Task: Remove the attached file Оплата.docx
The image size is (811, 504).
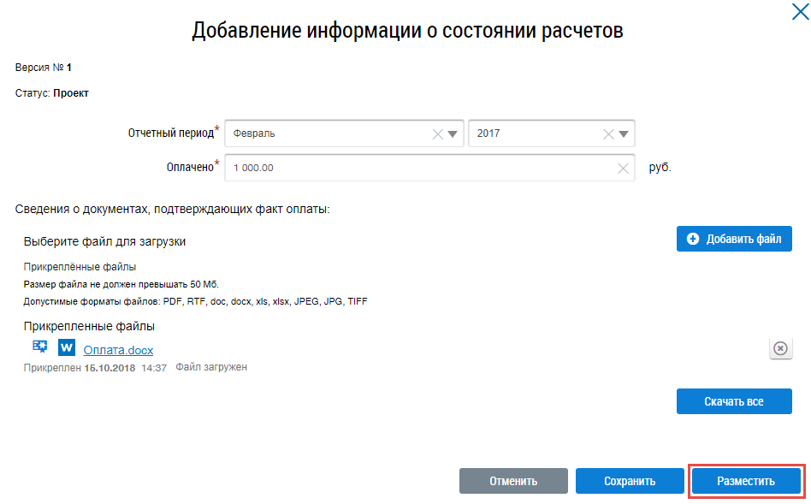Action: [x=780, y=348]
